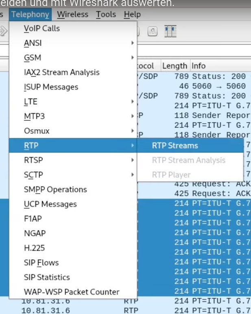Expand the LTE submenu
Viewport: 251px width, 314px height.
tap(73, 102)
